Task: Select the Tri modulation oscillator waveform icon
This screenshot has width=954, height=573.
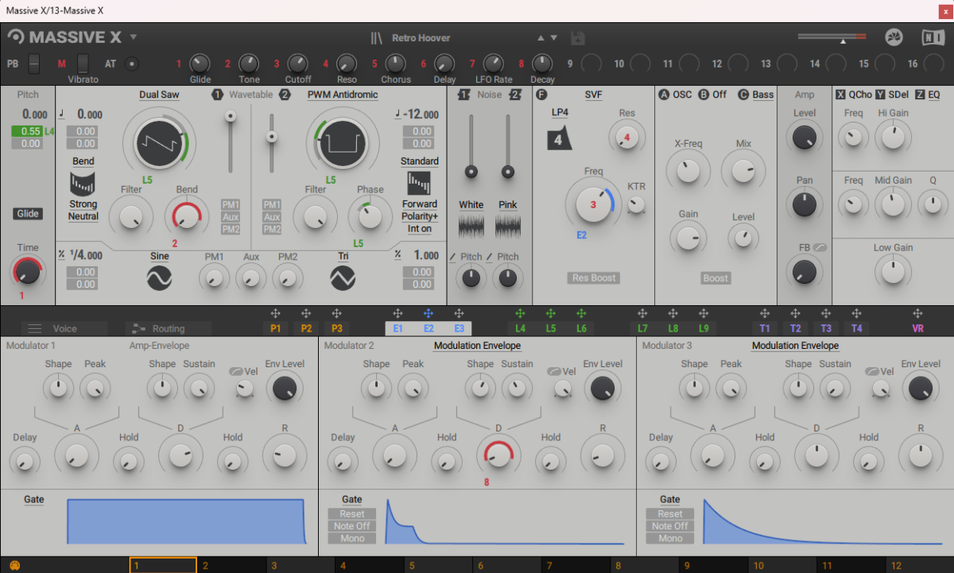Action: [343, 277]
